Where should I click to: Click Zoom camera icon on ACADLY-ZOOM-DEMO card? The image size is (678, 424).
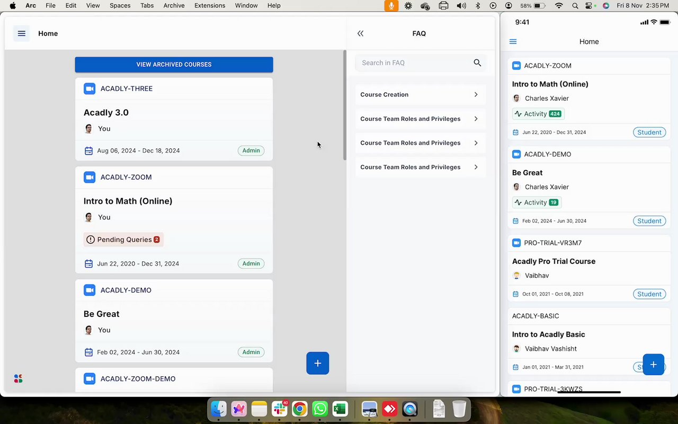click(x=90, y=378)
